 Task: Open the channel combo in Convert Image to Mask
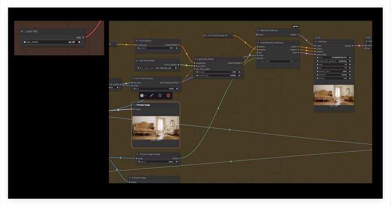pyautogui.click(x=158, y=162)
